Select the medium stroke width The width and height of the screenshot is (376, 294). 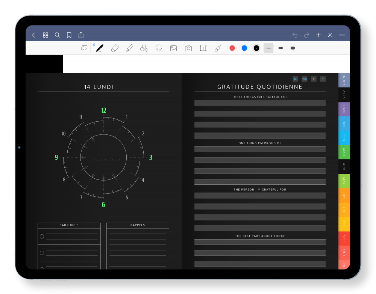pyautogui.click(x=280, y=48)
